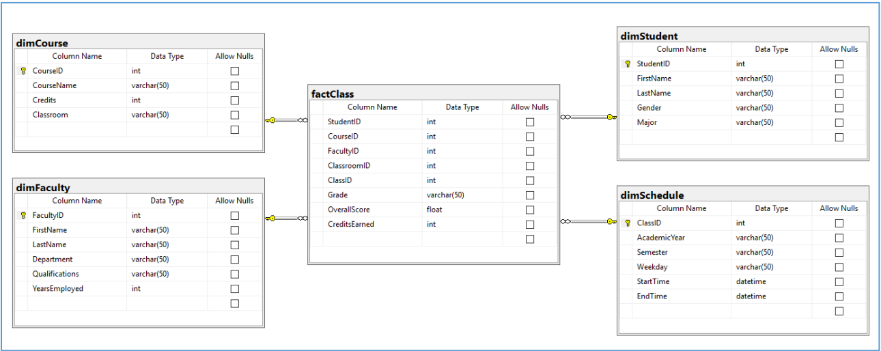Select the CourseID column name in factClass
881x351 pixels.
click(344, 137)
